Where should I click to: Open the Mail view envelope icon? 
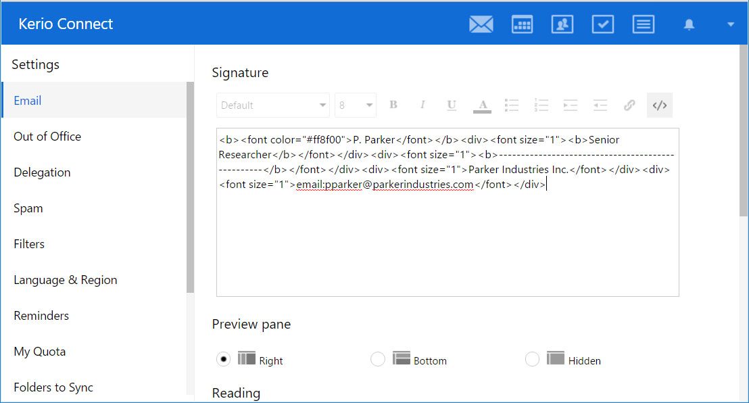click(x=481, y=24)
